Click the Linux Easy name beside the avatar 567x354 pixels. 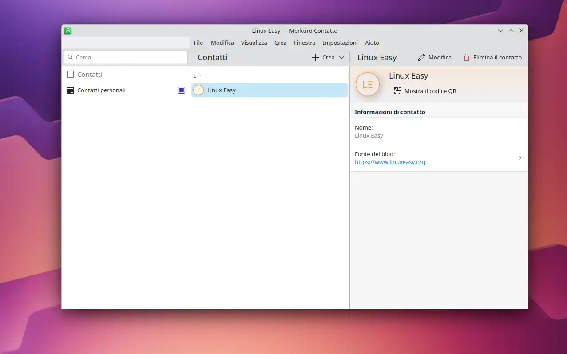(408, 76)
